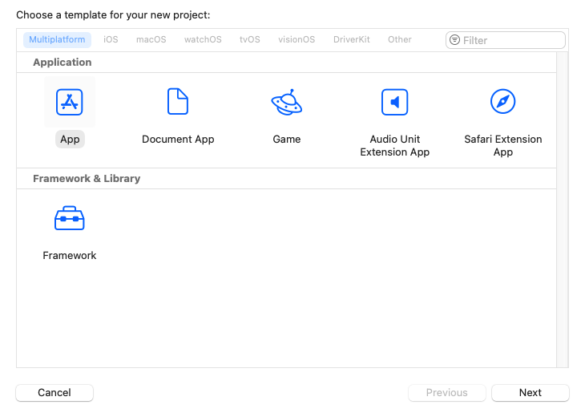Open the DriverKit tab

(352, 39)
